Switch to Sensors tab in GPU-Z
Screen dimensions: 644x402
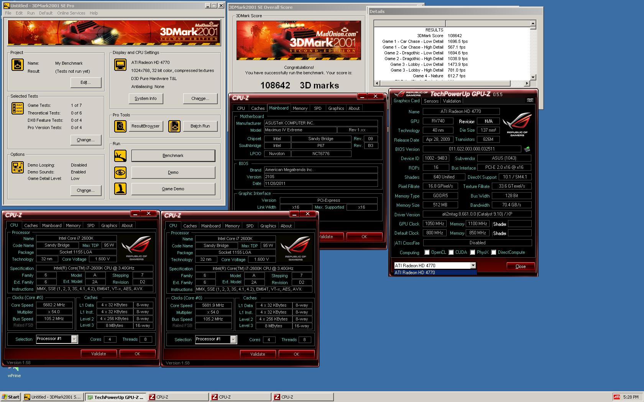431,101
